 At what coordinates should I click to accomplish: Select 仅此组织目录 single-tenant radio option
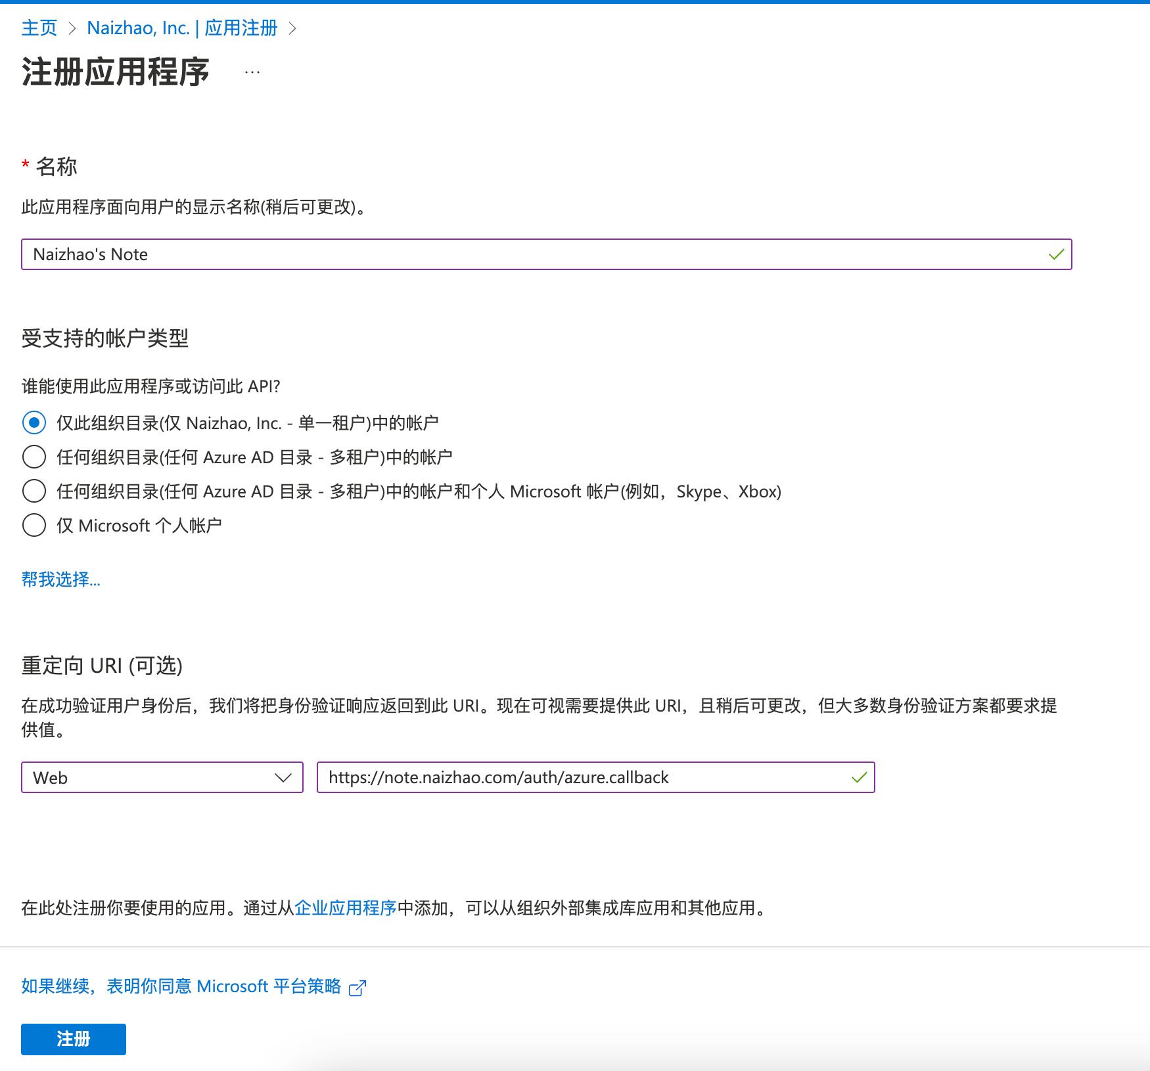[34, 422]
